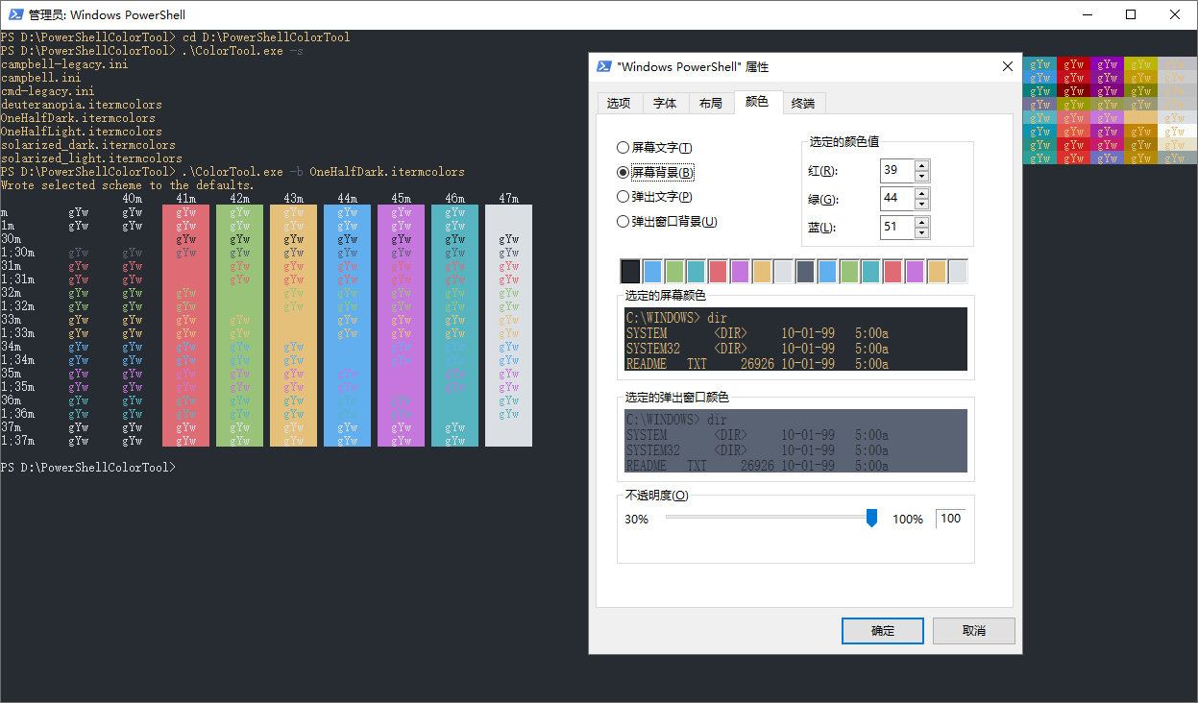This screenshot has width=1198, height=703.
Task: Choose the 弹出窗口背景(U) radio option
Action: pyautogui.click(x=667, y=222)
